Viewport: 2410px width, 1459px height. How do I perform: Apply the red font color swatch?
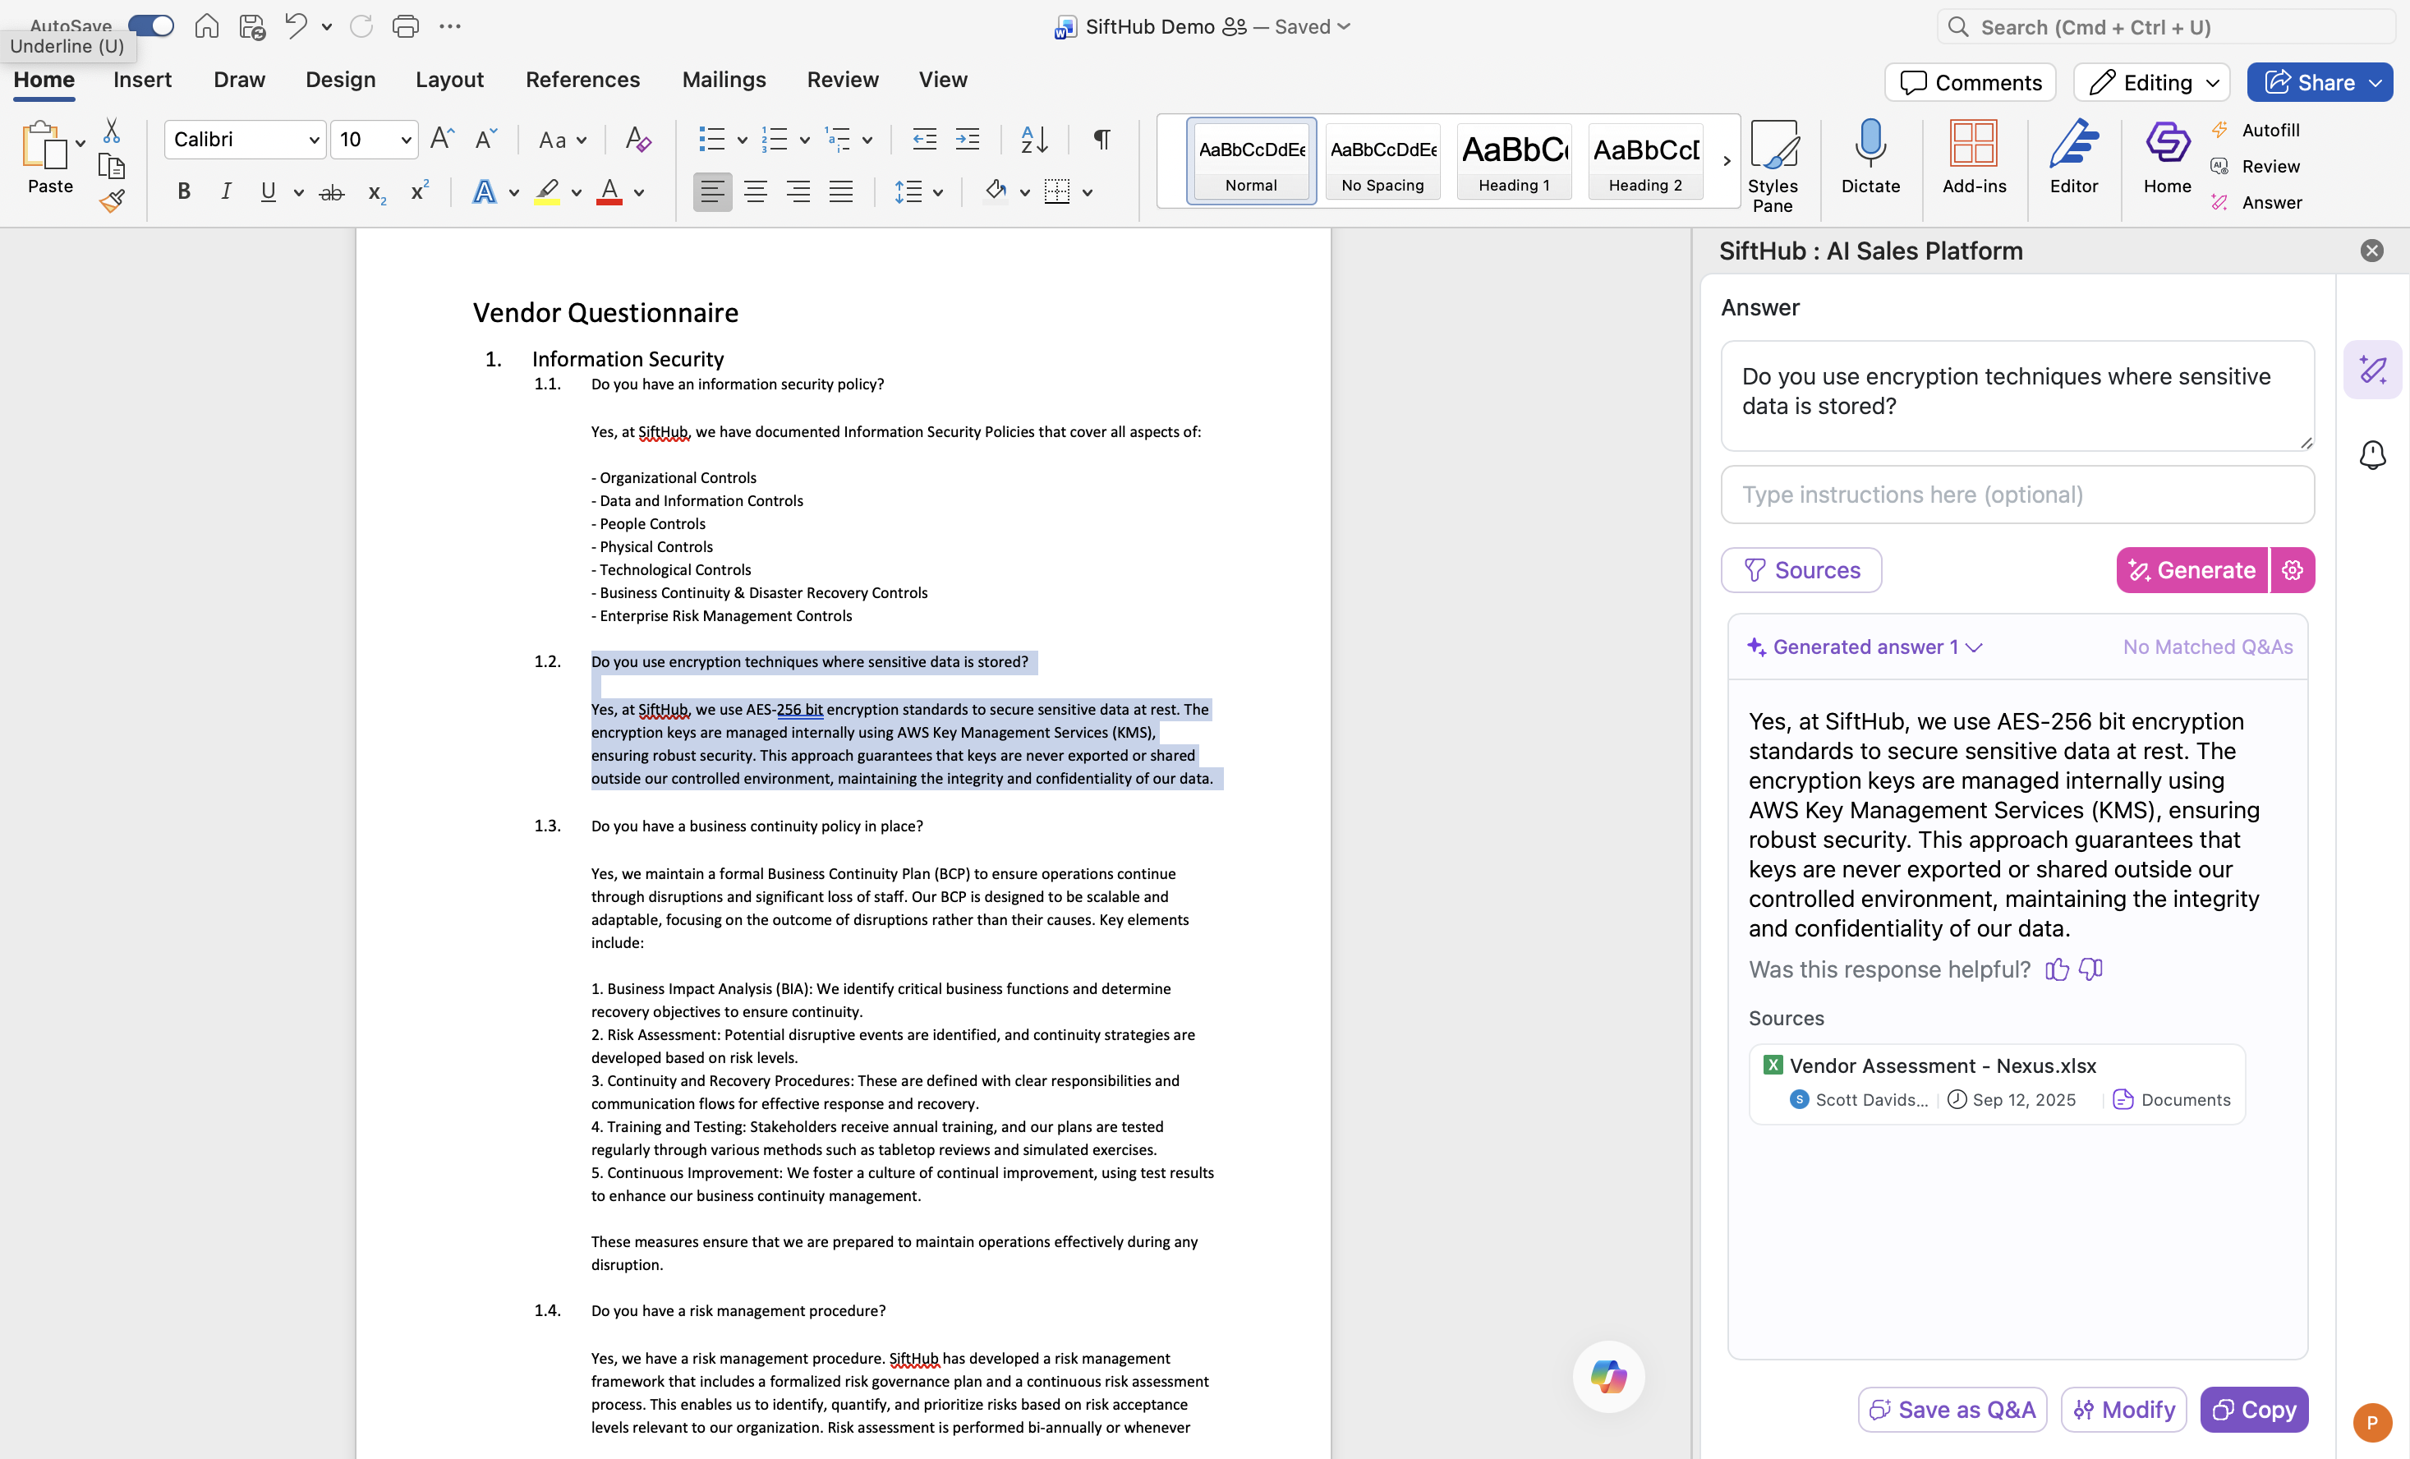(x=609, y=191)
